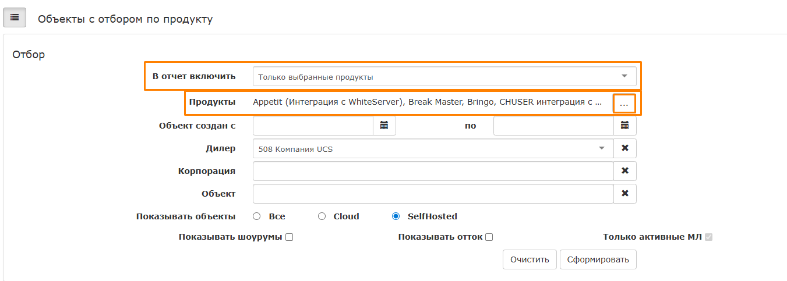Select the 'SelfHosted' radio option
This screenshot has width=787, height=281.
pos(396,216)
